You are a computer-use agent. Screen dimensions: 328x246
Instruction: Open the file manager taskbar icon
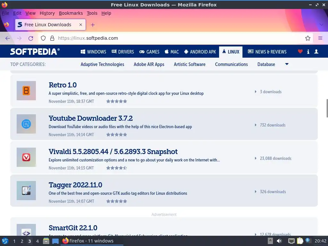tap(46, 241)
